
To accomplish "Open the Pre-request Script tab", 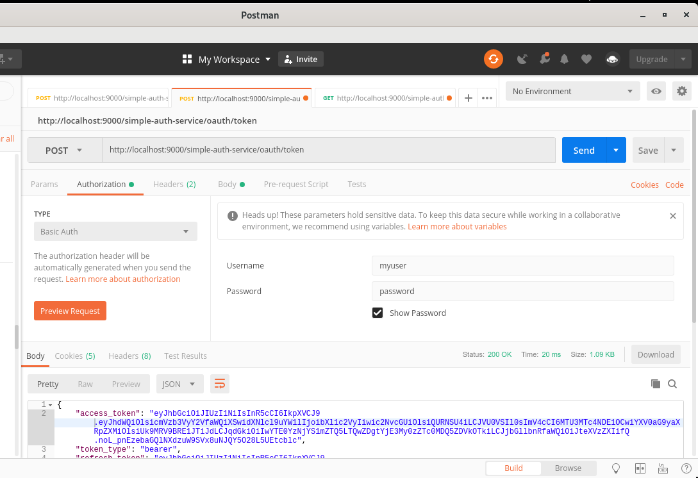I will point(296,185).
